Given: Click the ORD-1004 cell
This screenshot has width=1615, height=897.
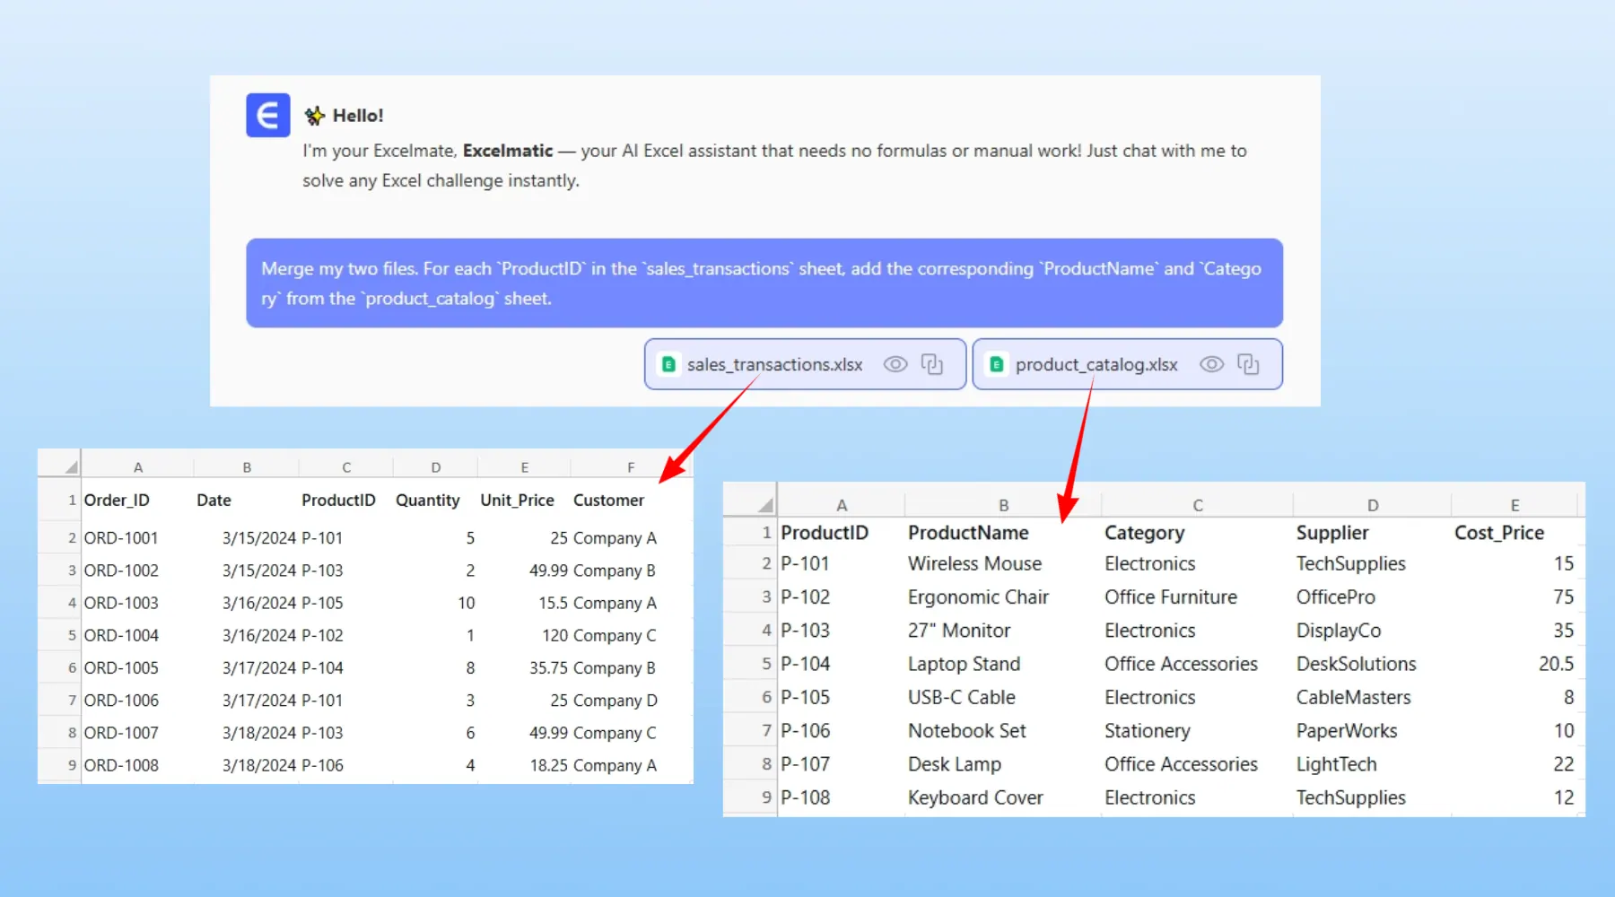Looking at the screenshot, I should click(121, 635).
